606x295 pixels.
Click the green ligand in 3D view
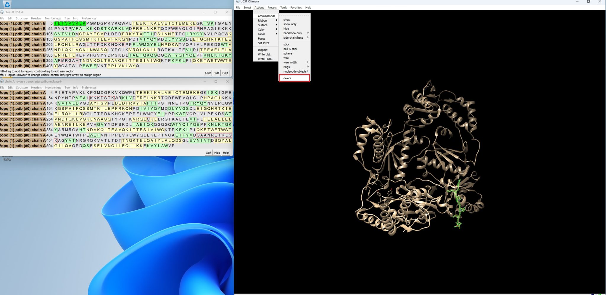point(458,204)
